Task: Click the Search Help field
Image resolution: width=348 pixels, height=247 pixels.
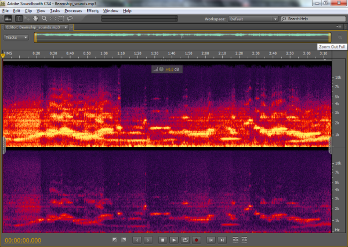Action: point(312,19)
